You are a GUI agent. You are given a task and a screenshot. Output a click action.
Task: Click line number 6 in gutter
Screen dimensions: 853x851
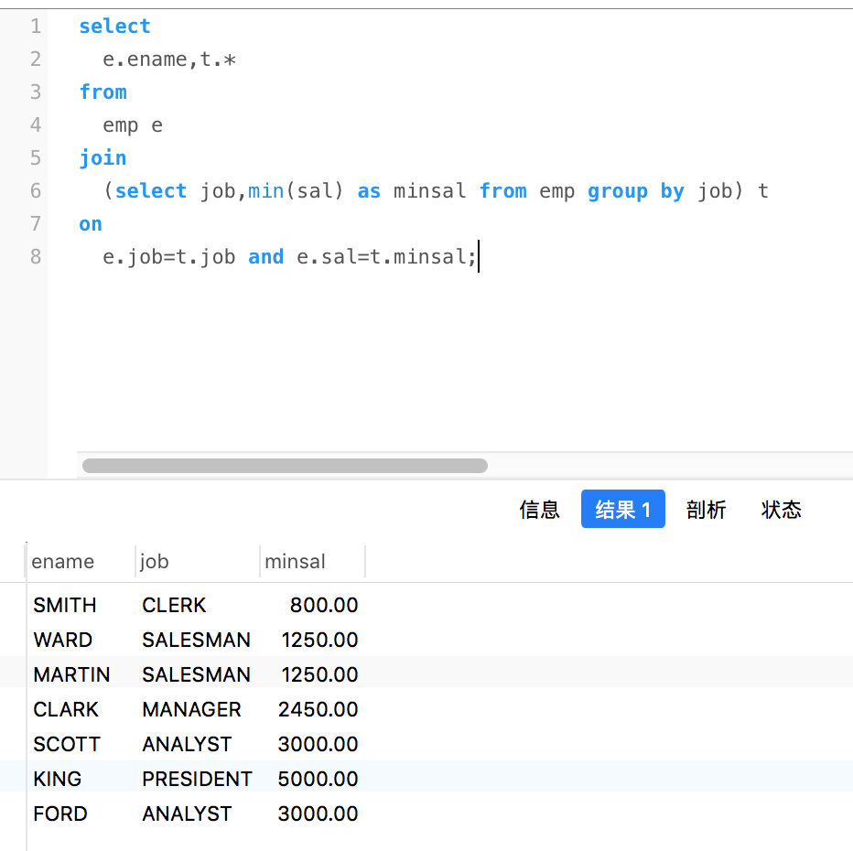(36, 191)
